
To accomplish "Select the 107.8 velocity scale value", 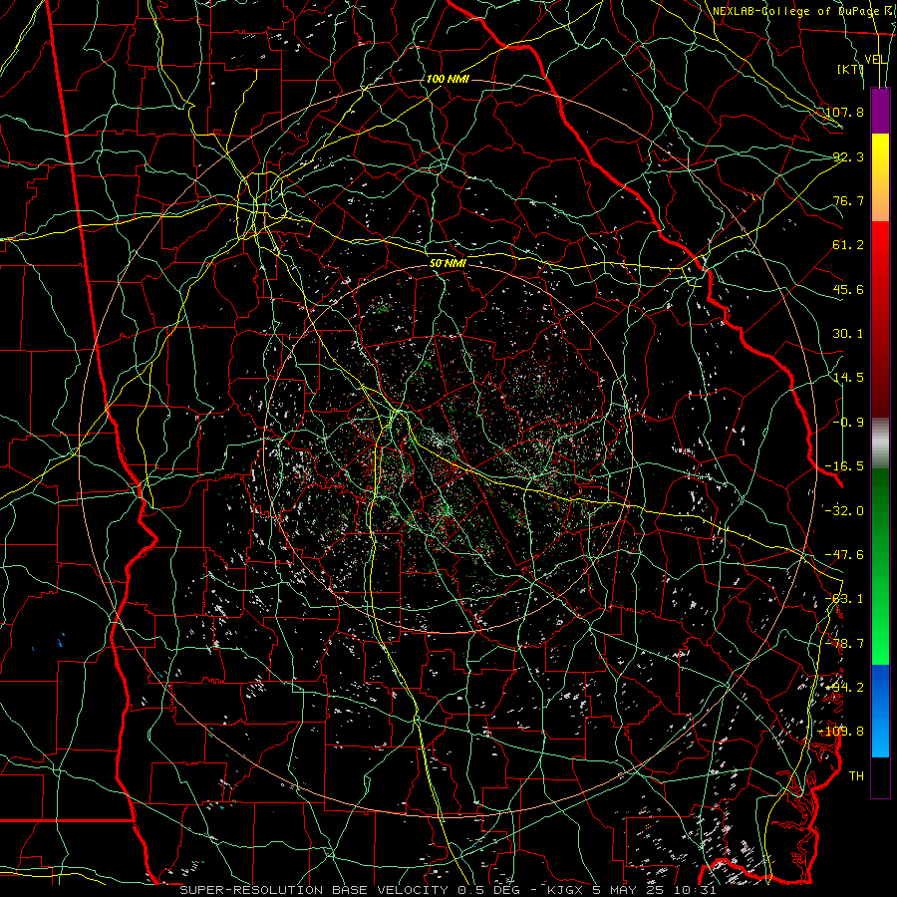I will [x=844, y=112].
